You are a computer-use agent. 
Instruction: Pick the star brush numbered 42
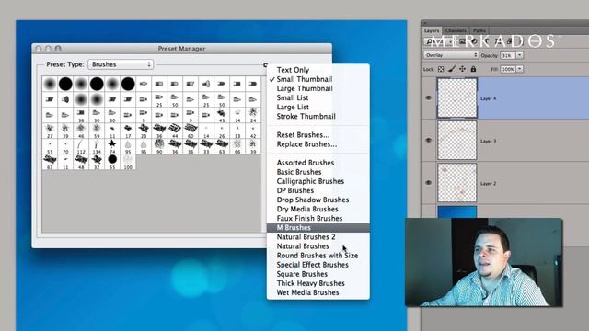click(x=253, y=131)
